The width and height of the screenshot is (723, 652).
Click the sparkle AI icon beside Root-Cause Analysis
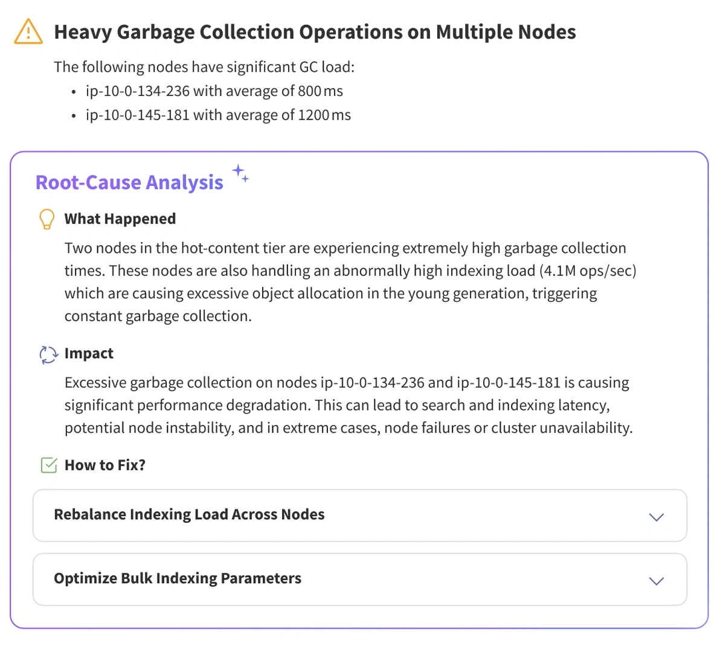click(x=240, y=174)
